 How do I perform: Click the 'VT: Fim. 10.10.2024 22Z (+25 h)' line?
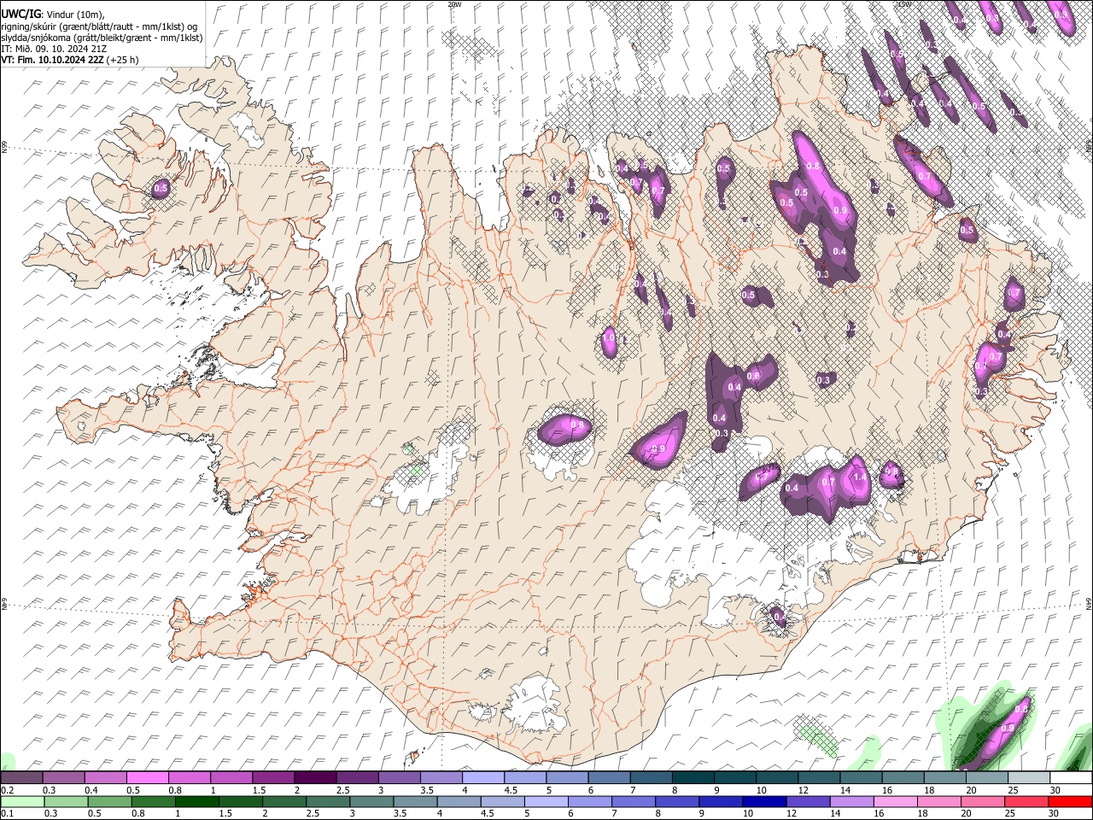[70, 60]
